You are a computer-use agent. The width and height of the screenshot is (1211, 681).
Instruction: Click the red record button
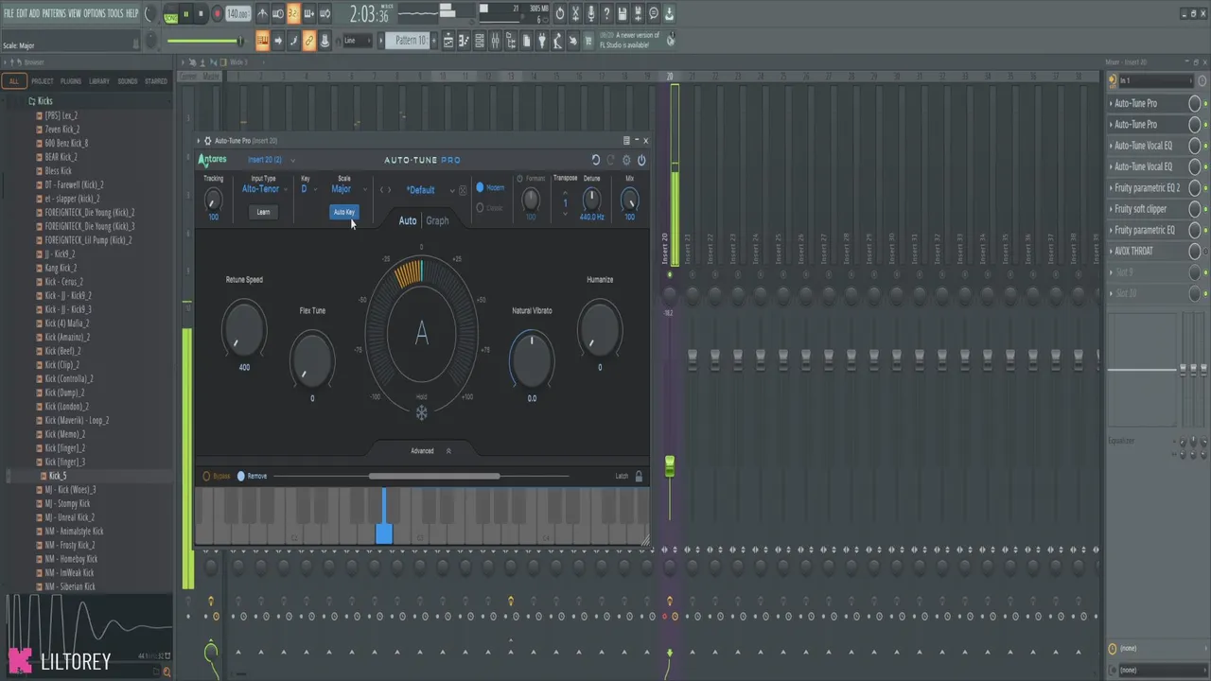pyautogui.click(x=217, y=14)
